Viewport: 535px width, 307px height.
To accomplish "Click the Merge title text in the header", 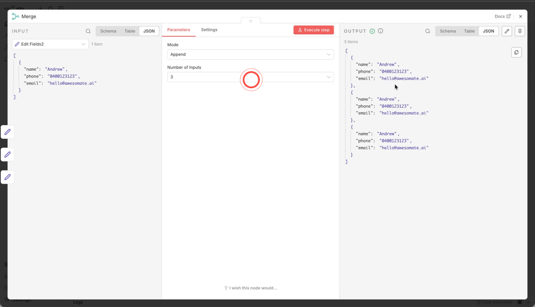I will click(29, 16).
